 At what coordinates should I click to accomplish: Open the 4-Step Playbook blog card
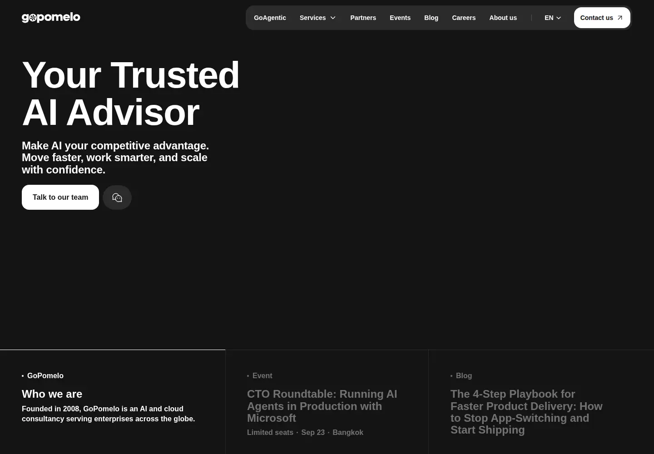pyautogui.click(x=541, y=402)
